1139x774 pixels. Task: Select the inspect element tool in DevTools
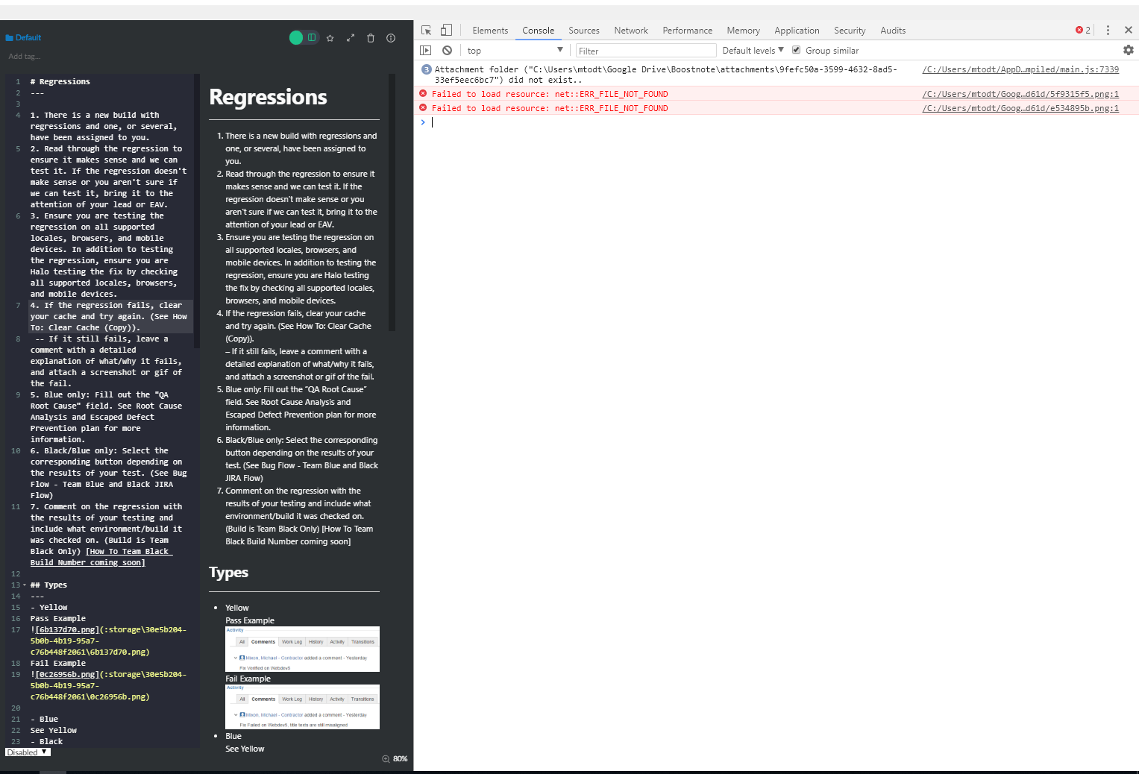coord(426,30)
